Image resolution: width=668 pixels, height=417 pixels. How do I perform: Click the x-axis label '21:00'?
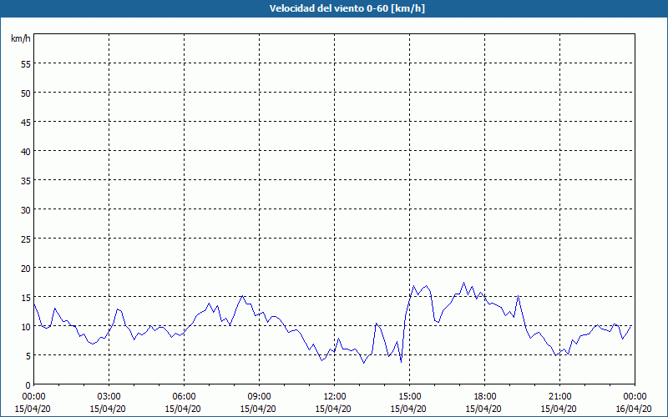pos(559,397)
